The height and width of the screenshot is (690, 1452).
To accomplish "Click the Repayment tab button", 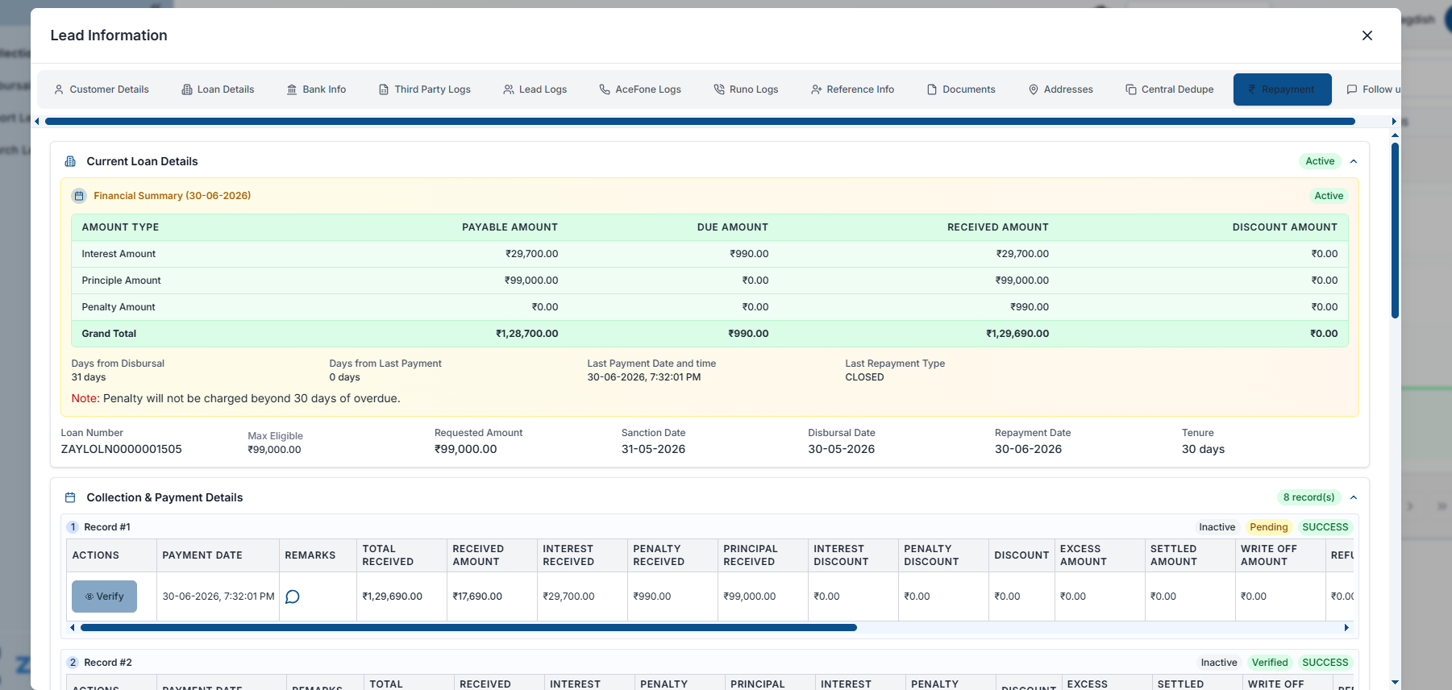I will point(1283,89).
